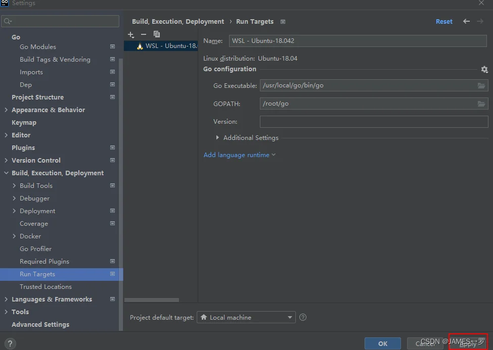Image resolution: width=493 pixels, height=350 pixels.
Task: Open the Add language runtime menu
Action: [240, 155]
